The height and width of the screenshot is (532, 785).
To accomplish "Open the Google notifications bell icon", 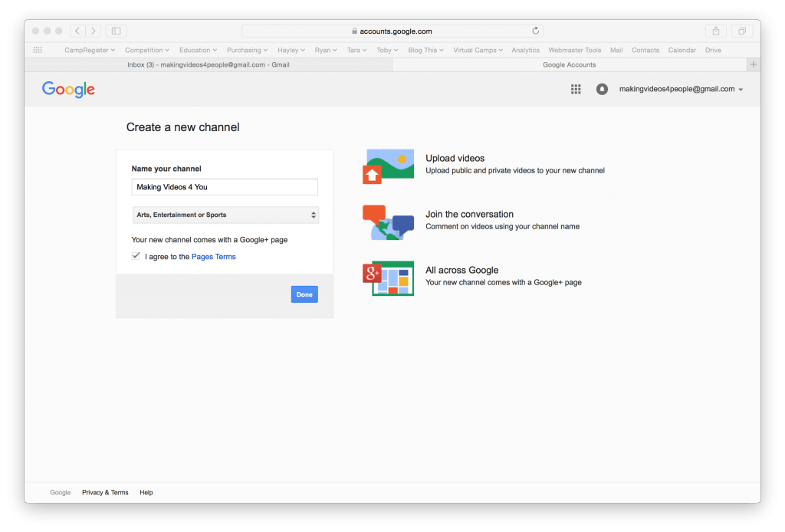I will pyautogui.click(x=602, y=89).
